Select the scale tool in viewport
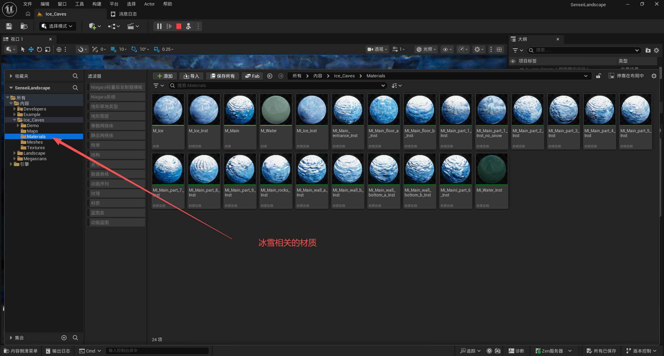The image size is (664, 356). tap(48, 49)
